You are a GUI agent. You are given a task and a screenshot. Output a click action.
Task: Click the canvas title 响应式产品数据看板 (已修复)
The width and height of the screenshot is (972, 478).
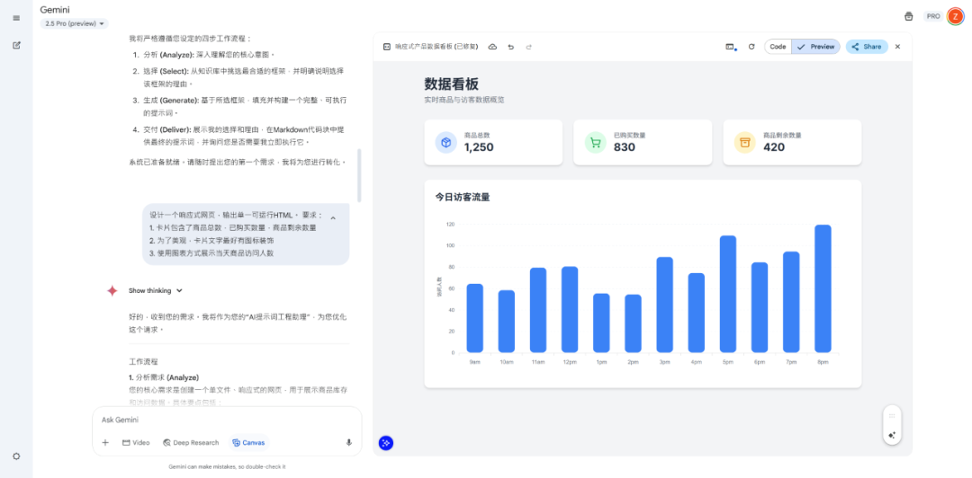coord(437,47)
